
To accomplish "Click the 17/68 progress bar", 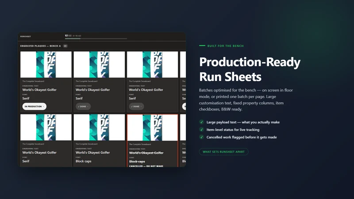I will 96,38.
